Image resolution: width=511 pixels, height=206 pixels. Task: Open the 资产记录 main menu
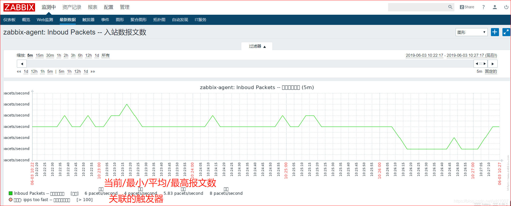pos(72,7)
